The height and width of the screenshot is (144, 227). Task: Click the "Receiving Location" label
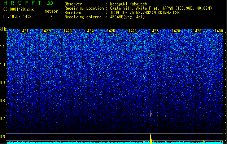coord(84,8)
